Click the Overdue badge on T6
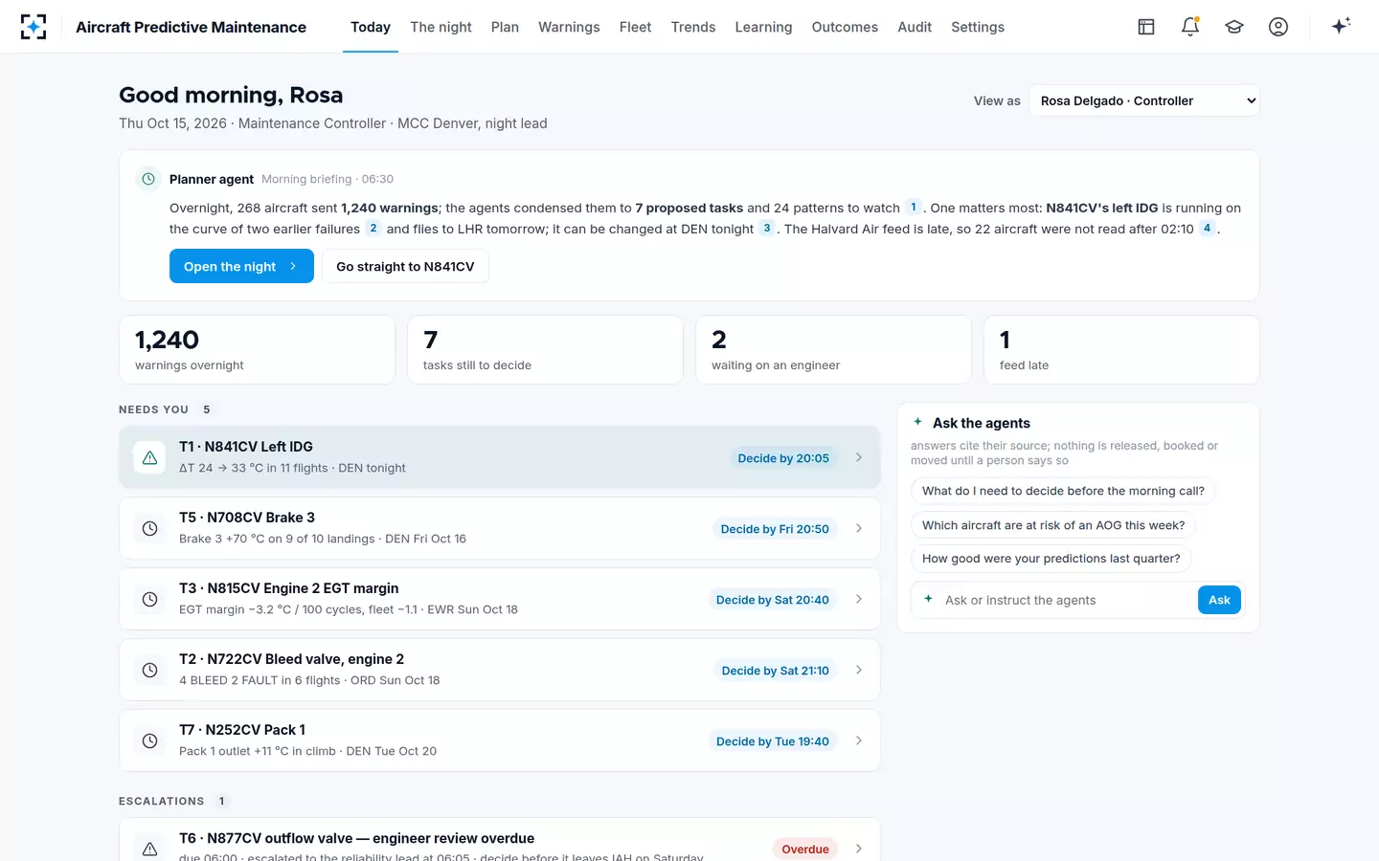Screen dimensions: 1379x861 [805, 850]
